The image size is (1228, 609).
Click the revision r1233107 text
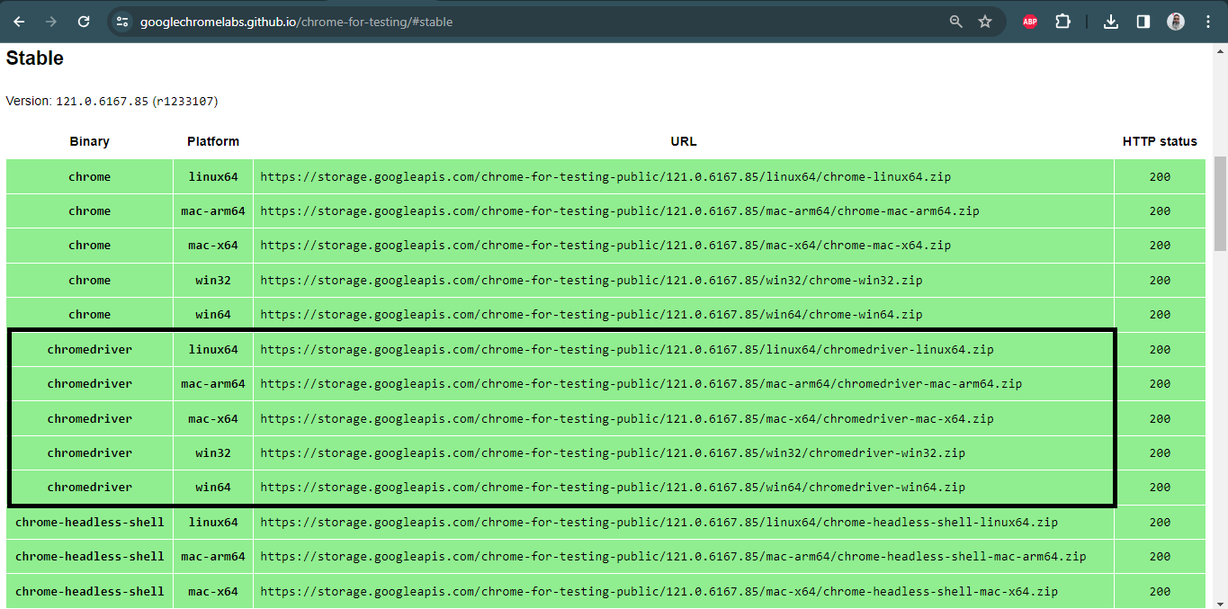tap(185, 102)
